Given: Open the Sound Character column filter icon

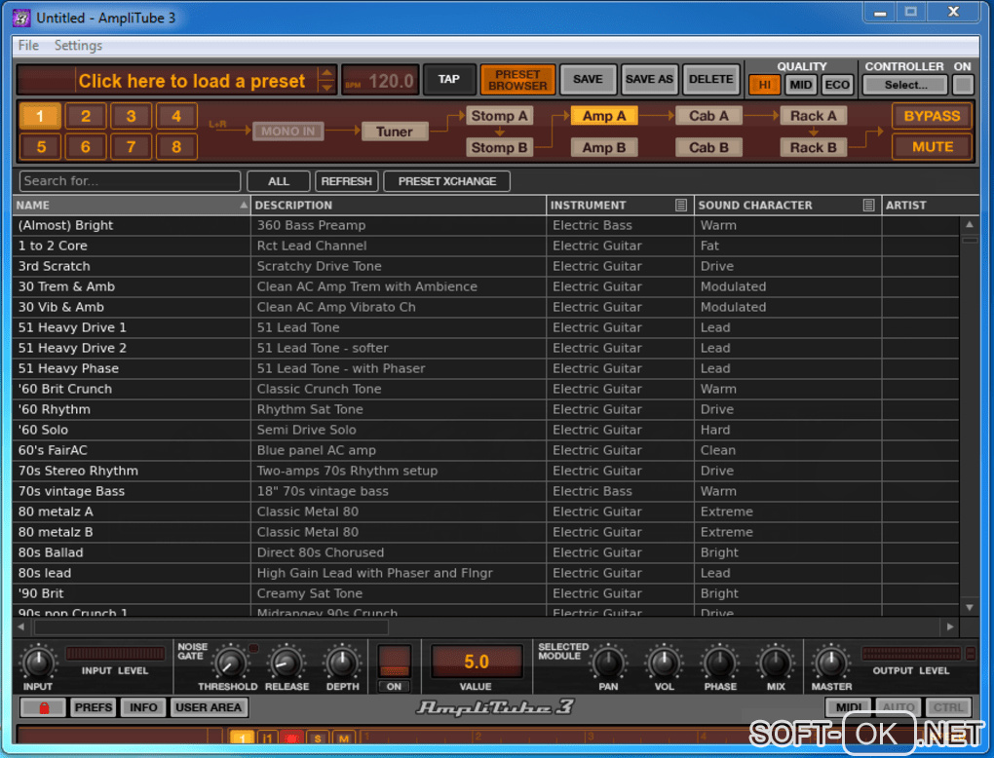Looking at the screenshot, I should (x=868, y=205).
